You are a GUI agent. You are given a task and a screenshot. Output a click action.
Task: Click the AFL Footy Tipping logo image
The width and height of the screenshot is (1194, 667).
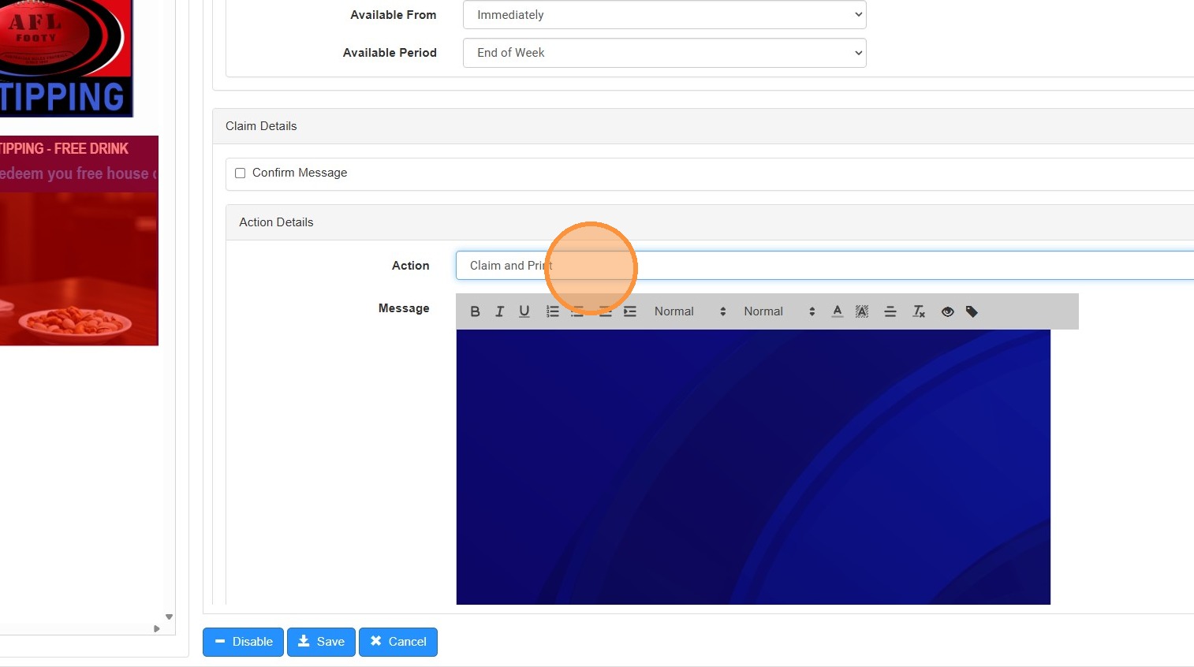pyautogui.click(x=66, y=58)
